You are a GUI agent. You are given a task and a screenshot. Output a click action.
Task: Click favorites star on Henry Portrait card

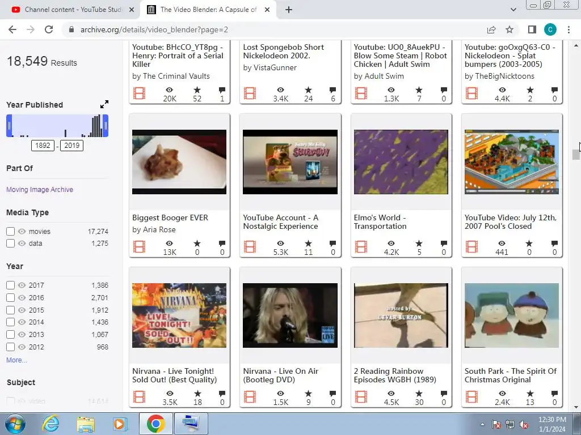pyautogui.click(x=197, y=90)
